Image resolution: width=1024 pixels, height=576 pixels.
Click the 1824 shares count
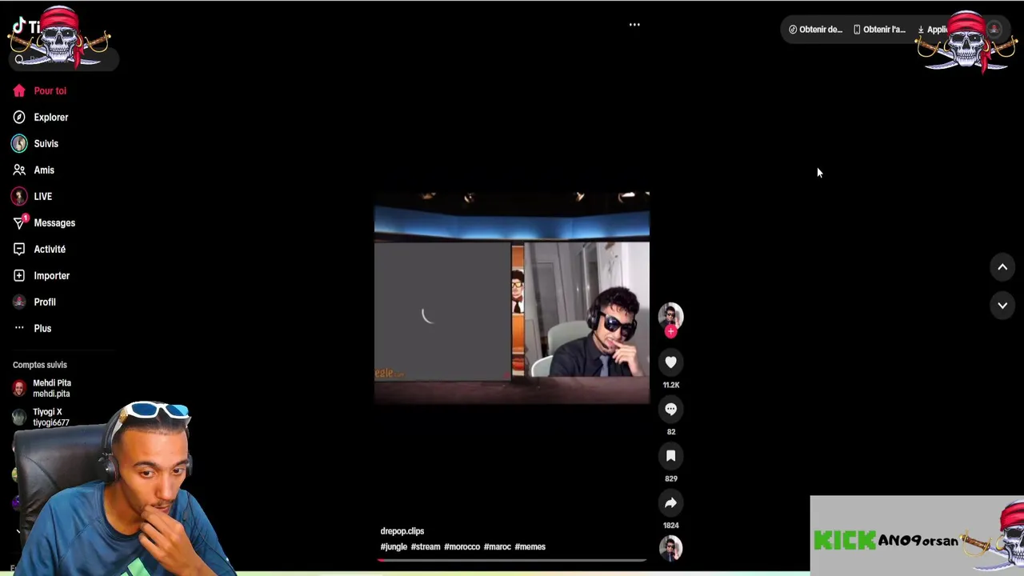coord(670,526)
